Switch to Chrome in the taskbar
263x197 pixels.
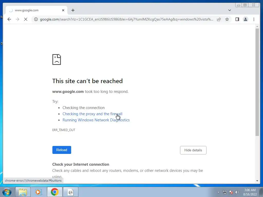coord(55,192)
